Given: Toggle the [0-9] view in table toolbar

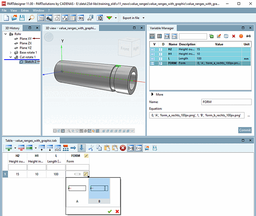Looking at the screenshot, I should (x=131, y=148).
